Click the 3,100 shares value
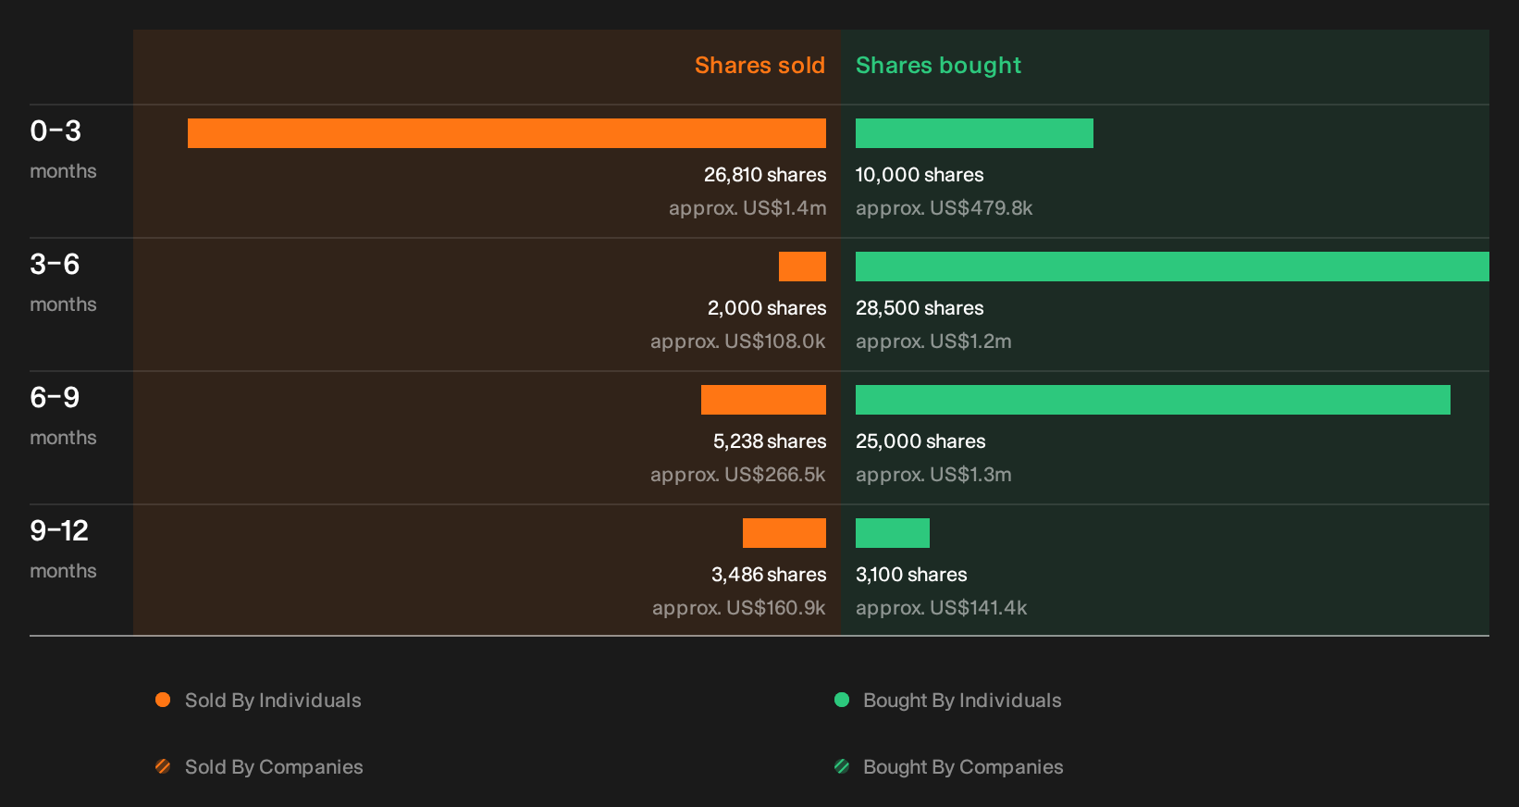The width and height of the screenshot is (1519, 807). [911, 575]
